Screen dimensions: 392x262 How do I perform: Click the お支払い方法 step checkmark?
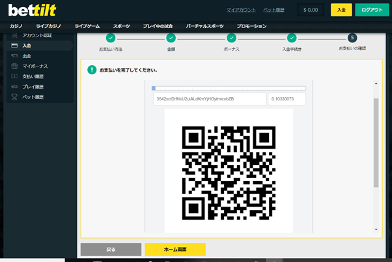click(x=111, y=38)
